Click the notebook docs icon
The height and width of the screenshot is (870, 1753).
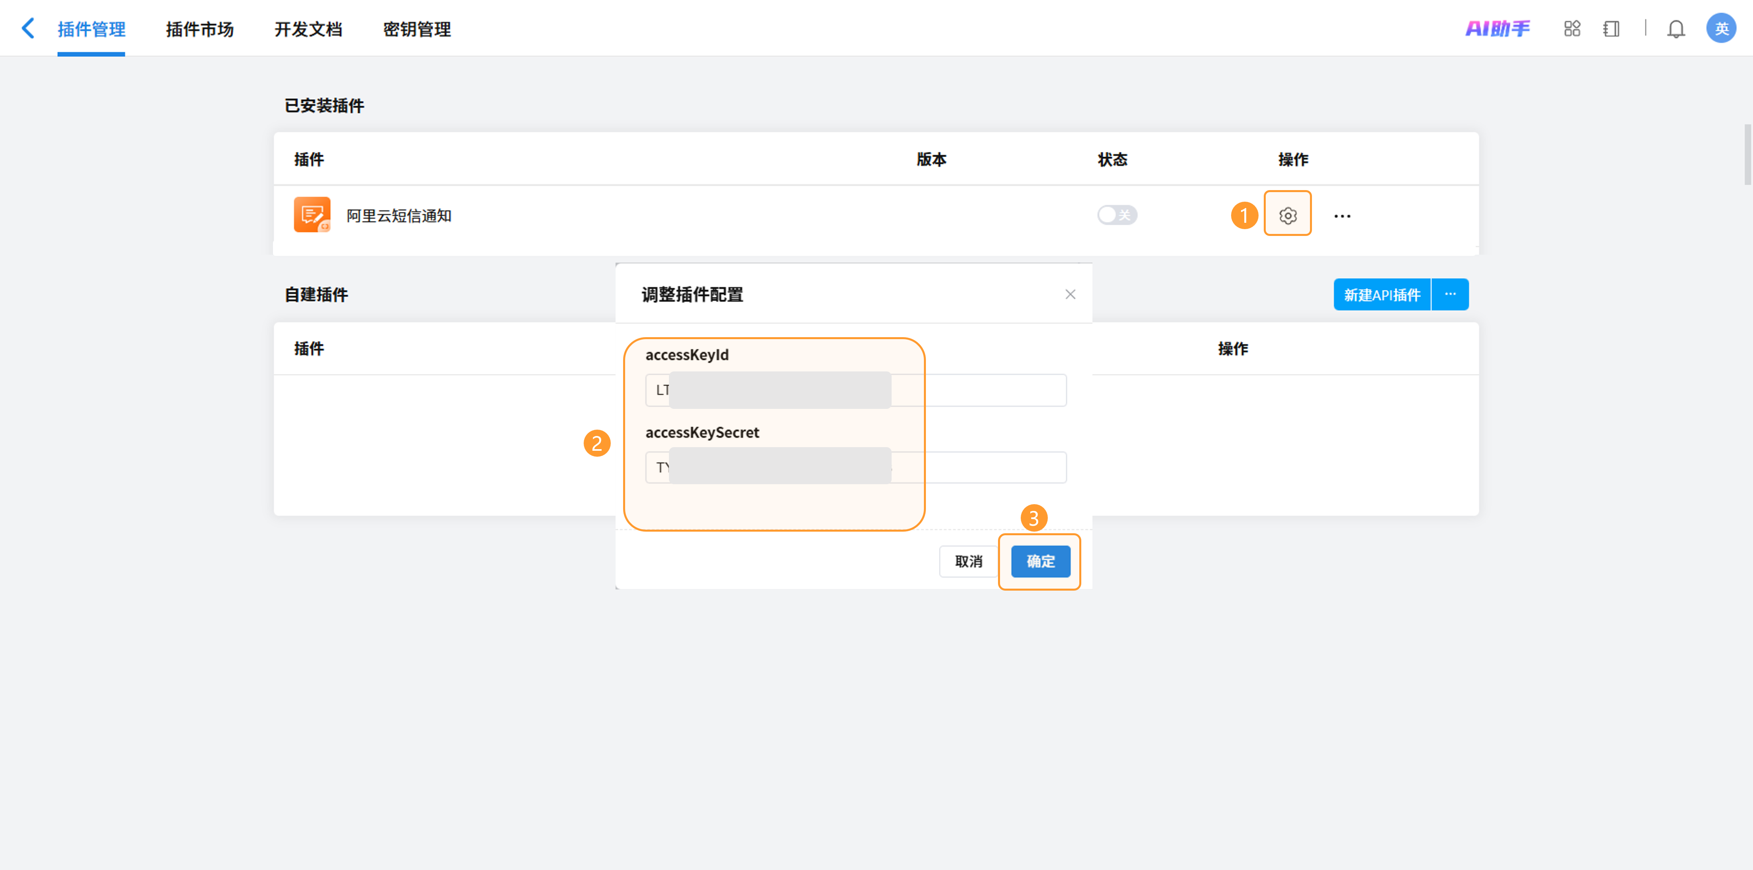(x=1611, y=29)
